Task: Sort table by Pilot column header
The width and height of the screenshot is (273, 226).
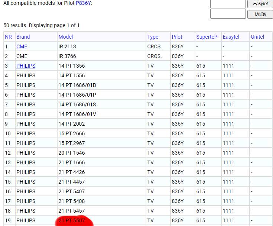Action: (177, 37)
